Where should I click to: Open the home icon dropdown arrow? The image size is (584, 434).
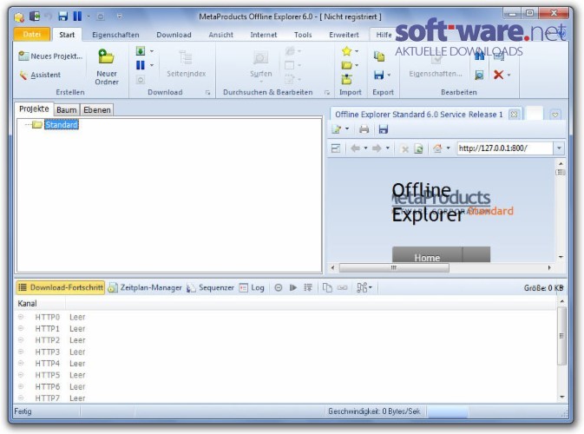click(x=448, y=148)
